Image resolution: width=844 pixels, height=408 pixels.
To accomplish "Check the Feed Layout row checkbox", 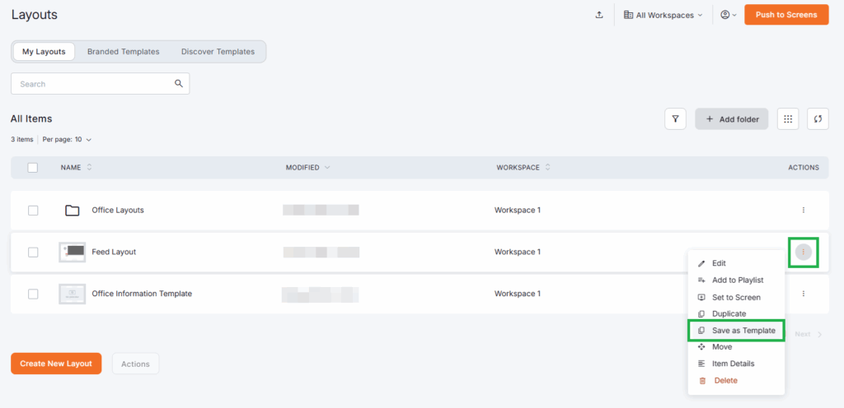I will click(33, 253).
